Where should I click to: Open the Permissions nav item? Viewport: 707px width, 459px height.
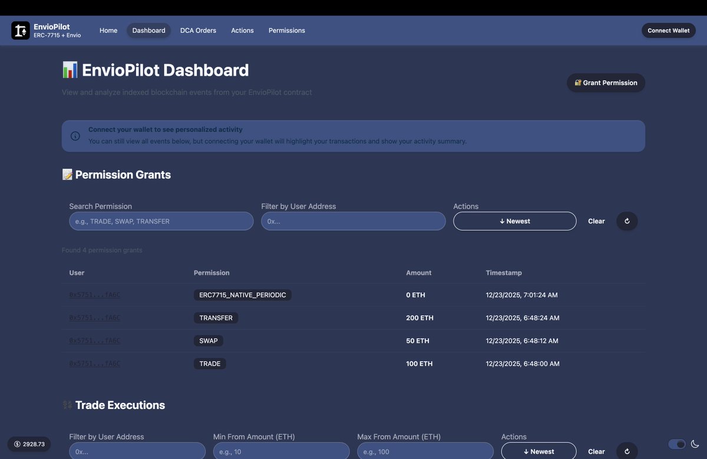point(287,31)
